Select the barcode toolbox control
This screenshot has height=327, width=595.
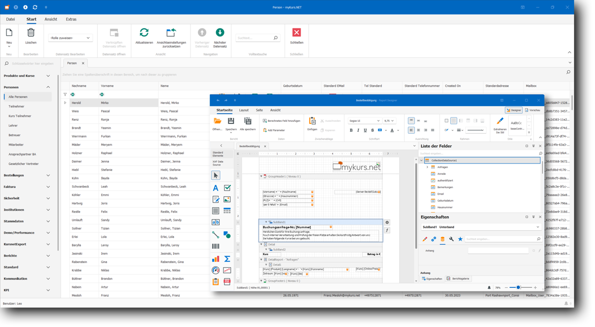point(216,246)
